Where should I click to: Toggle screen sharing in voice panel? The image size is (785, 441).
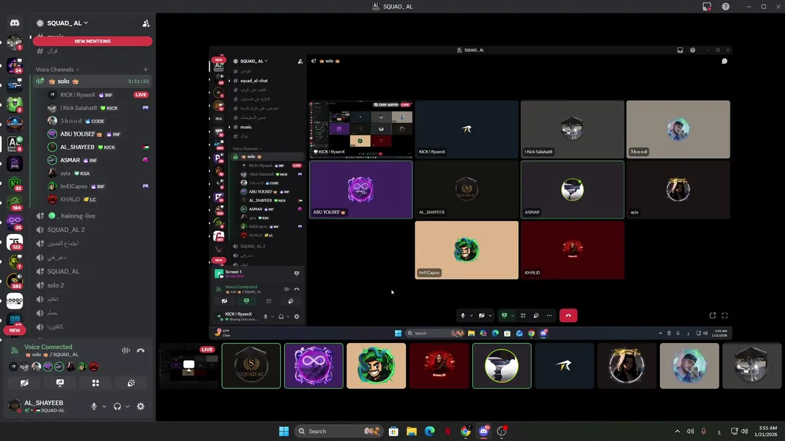tap(60, 383)
